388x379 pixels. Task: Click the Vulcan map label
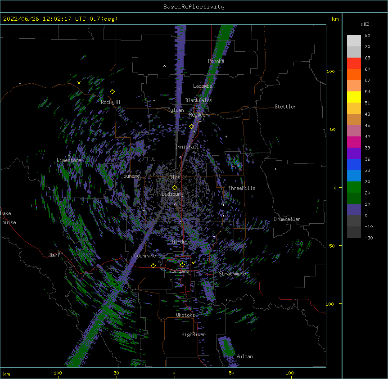tap(245, 356)
